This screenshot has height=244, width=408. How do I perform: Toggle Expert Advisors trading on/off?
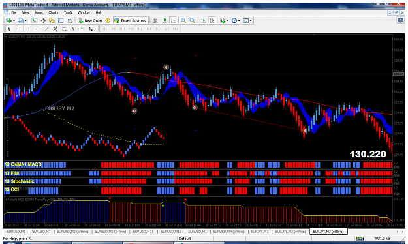[x=130, y=20]
